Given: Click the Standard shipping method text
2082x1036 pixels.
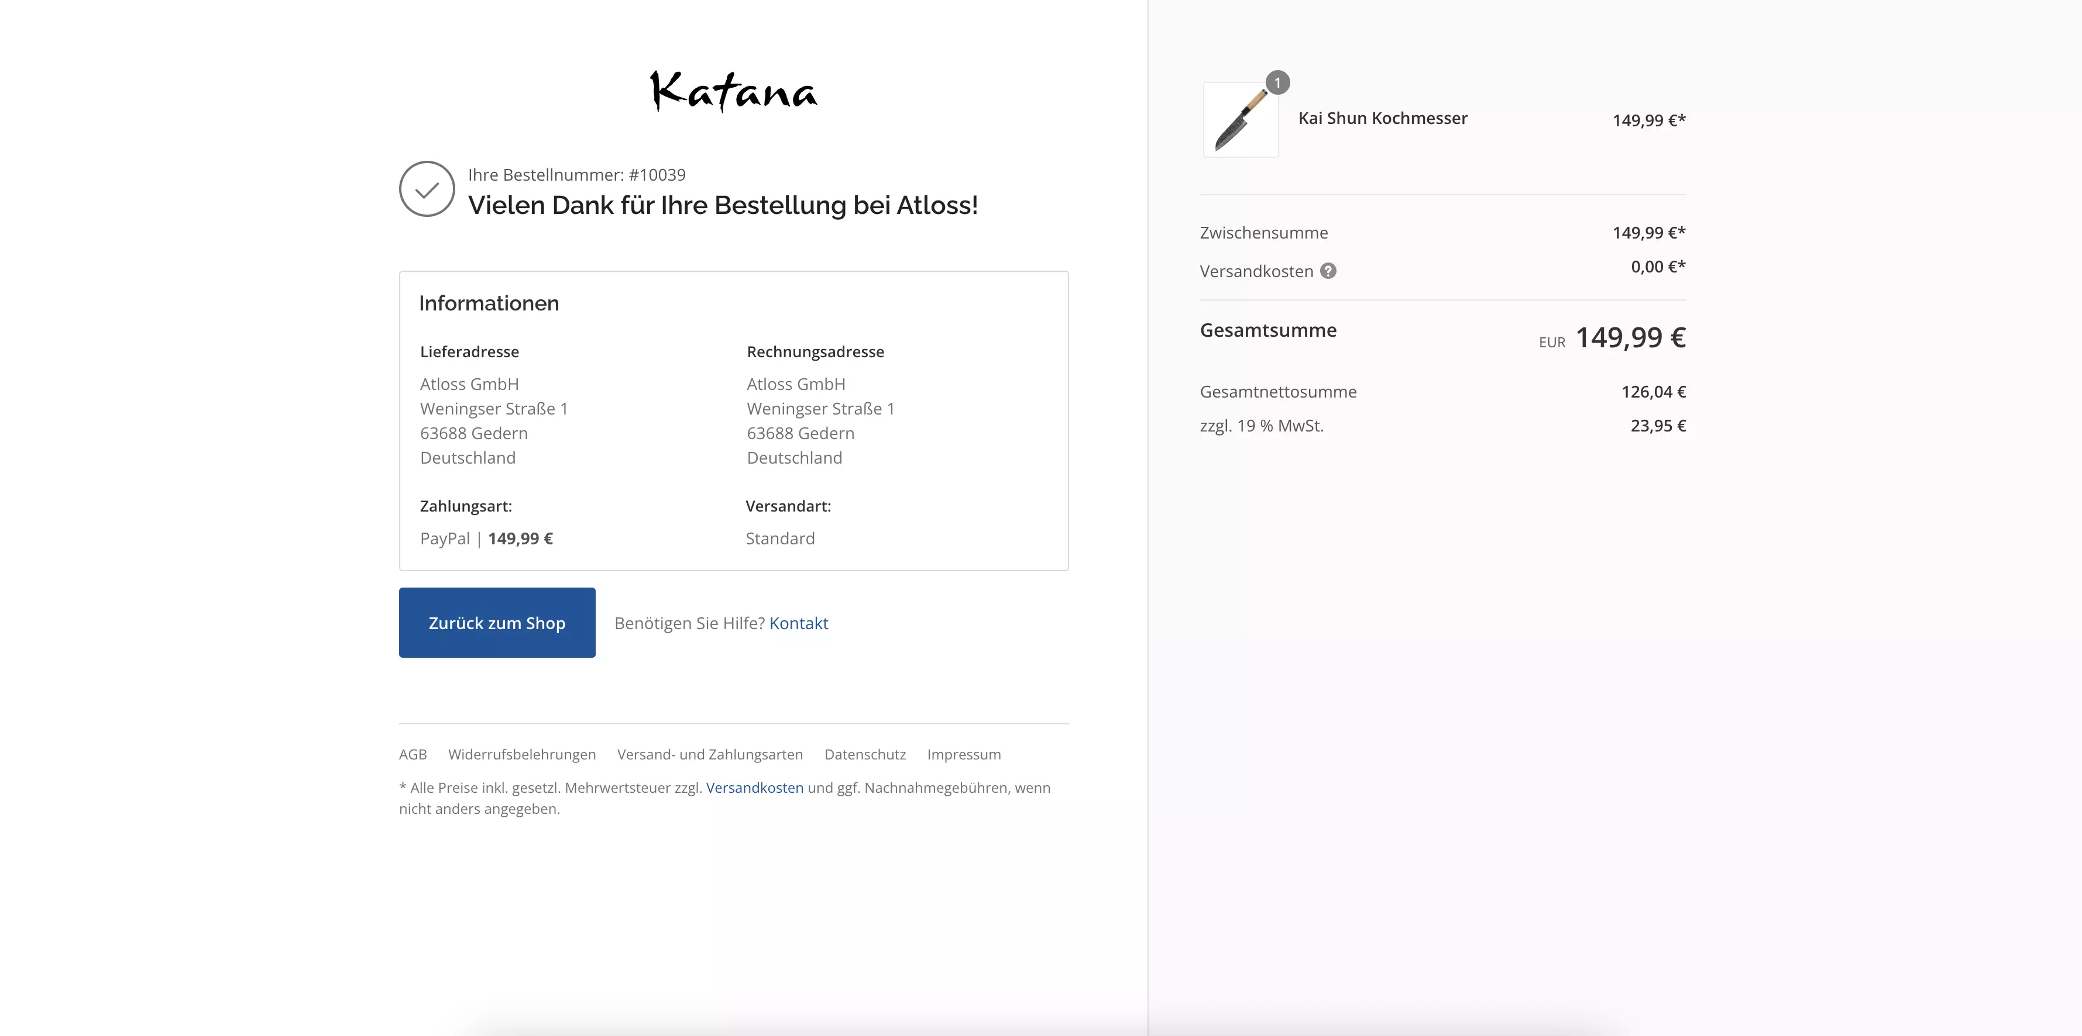Looking at the screenshot, I should [780, 538].
